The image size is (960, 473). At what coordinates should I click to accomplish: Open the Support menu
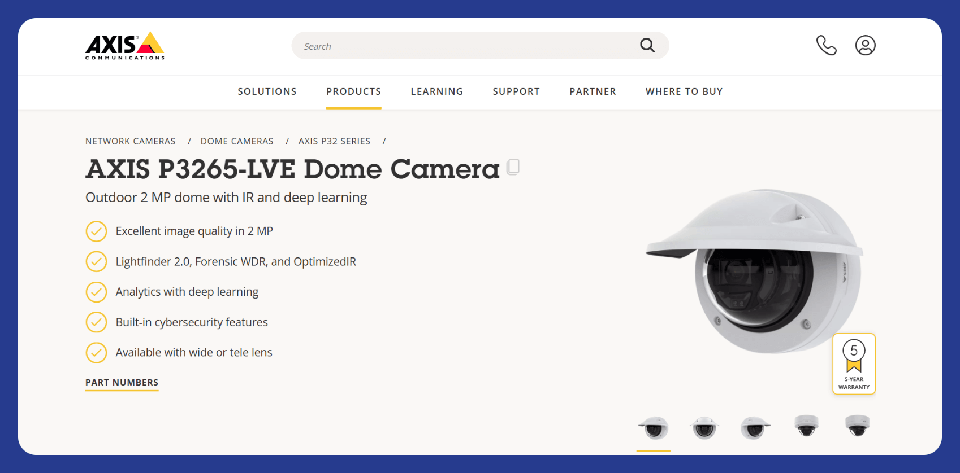(516, 91)
